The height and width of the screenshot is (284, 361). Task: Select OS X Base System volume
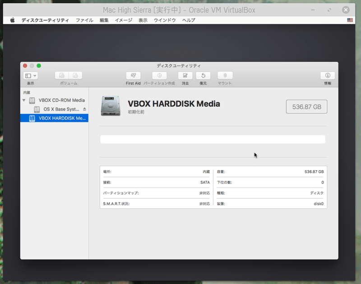[x=61, y=109]
